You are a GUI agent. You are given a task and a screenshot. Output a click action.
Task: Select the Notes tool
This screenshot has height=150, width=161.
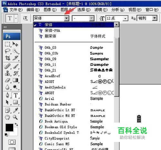(x=7, y=110)
